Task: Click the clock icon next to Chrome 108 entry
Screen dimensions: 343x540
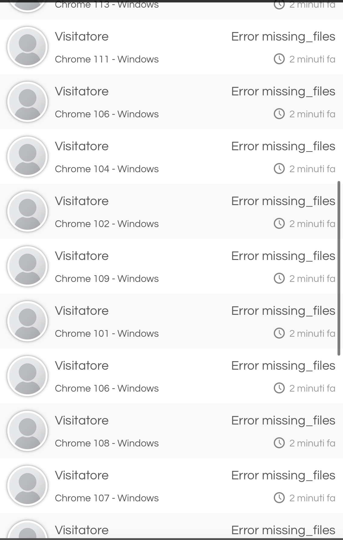Action: point(279,443)
